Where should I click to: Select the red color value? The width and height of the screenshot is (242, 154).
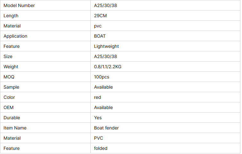(x=97, y=97)
